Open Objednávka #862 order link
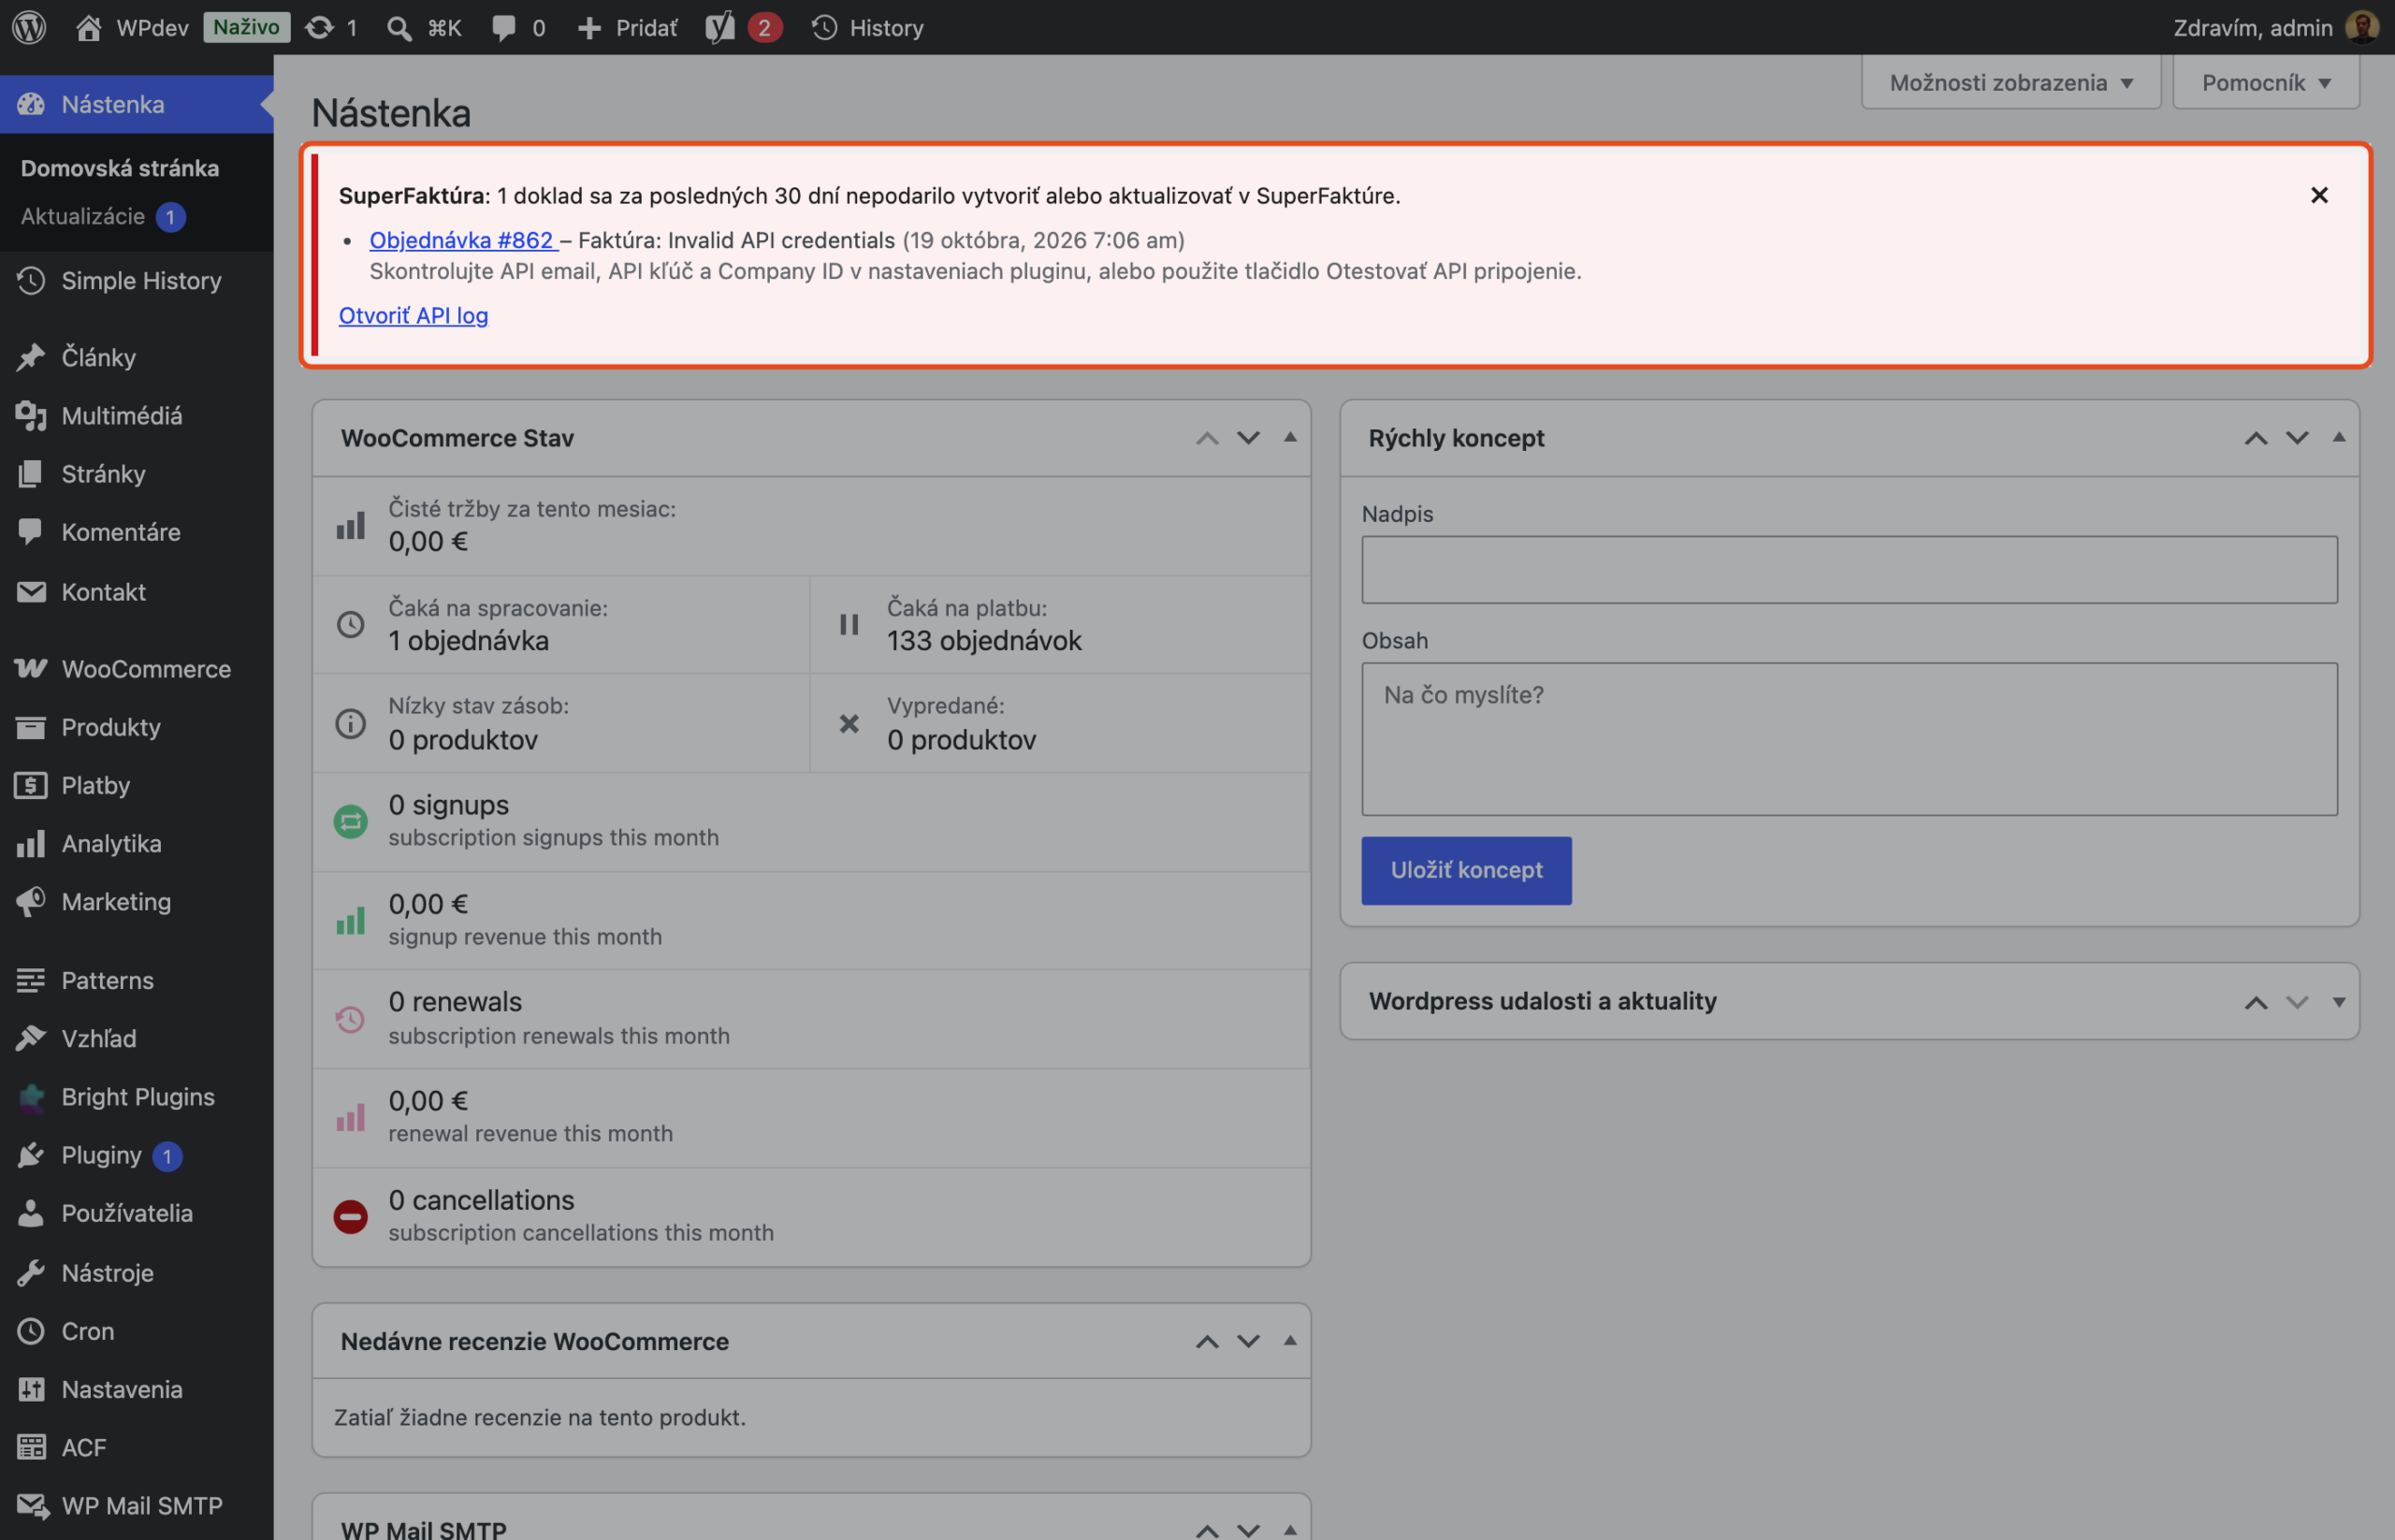 click(x=463, y=240)
